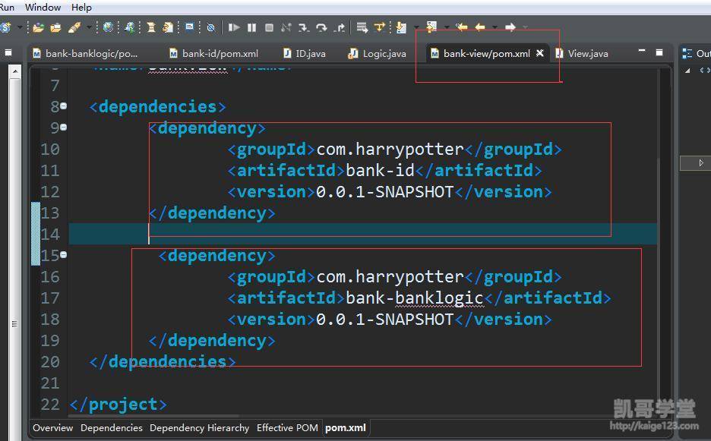Click the Drop to Frame icon
This screenshot has width=711, height=441.
(x=362, y=27)
